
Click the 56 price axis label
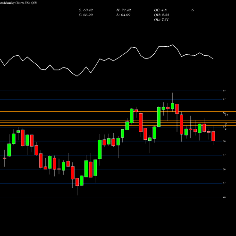point(224,169)
